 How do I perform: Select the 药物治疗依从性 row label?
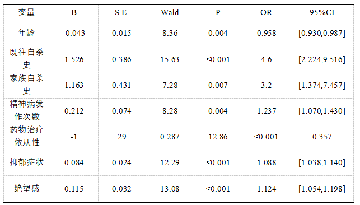[27, 136]
